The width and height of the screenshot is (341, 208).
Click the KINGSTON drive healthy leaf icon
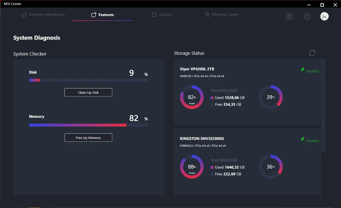tap(303, 139)
